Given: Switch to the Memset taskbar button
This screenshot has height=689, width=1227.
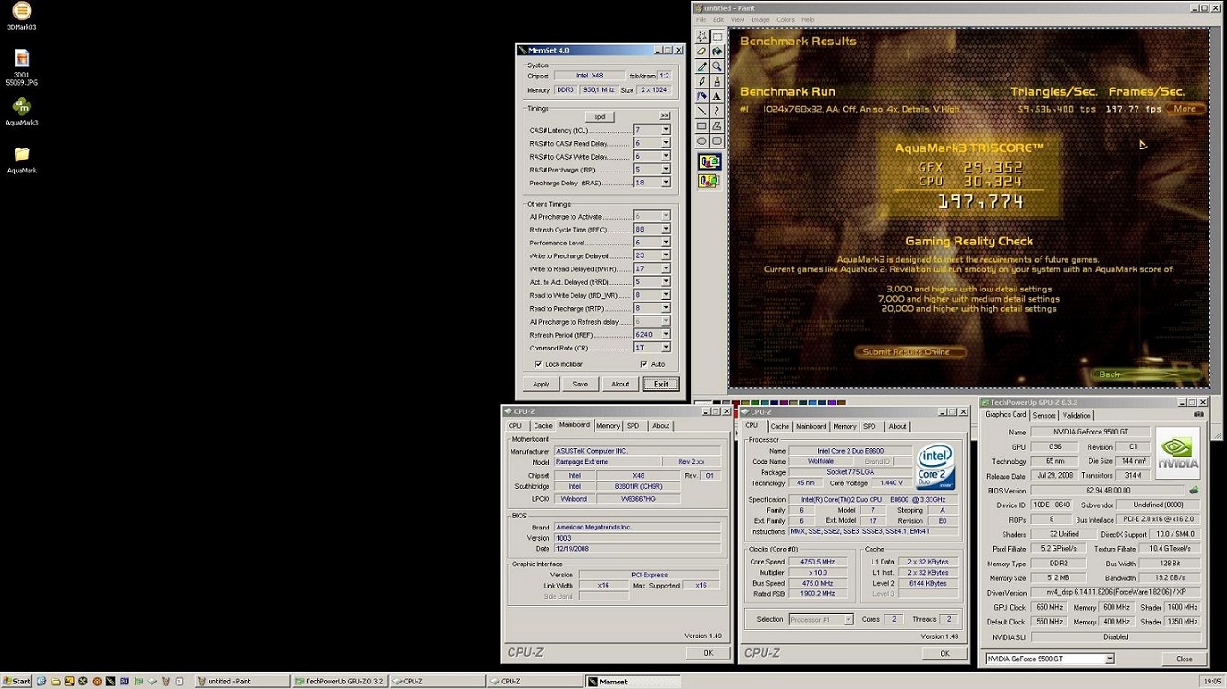Looking at the screenshot, I should [633, 682].
